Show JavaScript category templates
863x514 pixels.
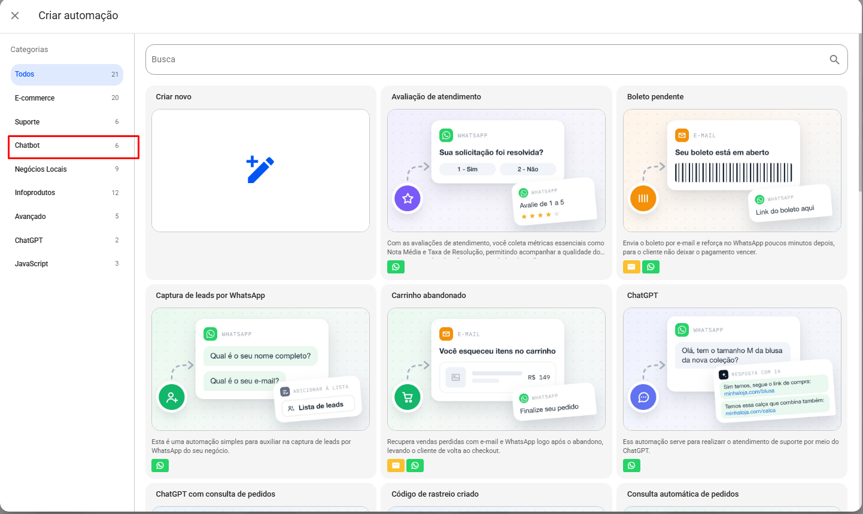click(x=67, y=264)
